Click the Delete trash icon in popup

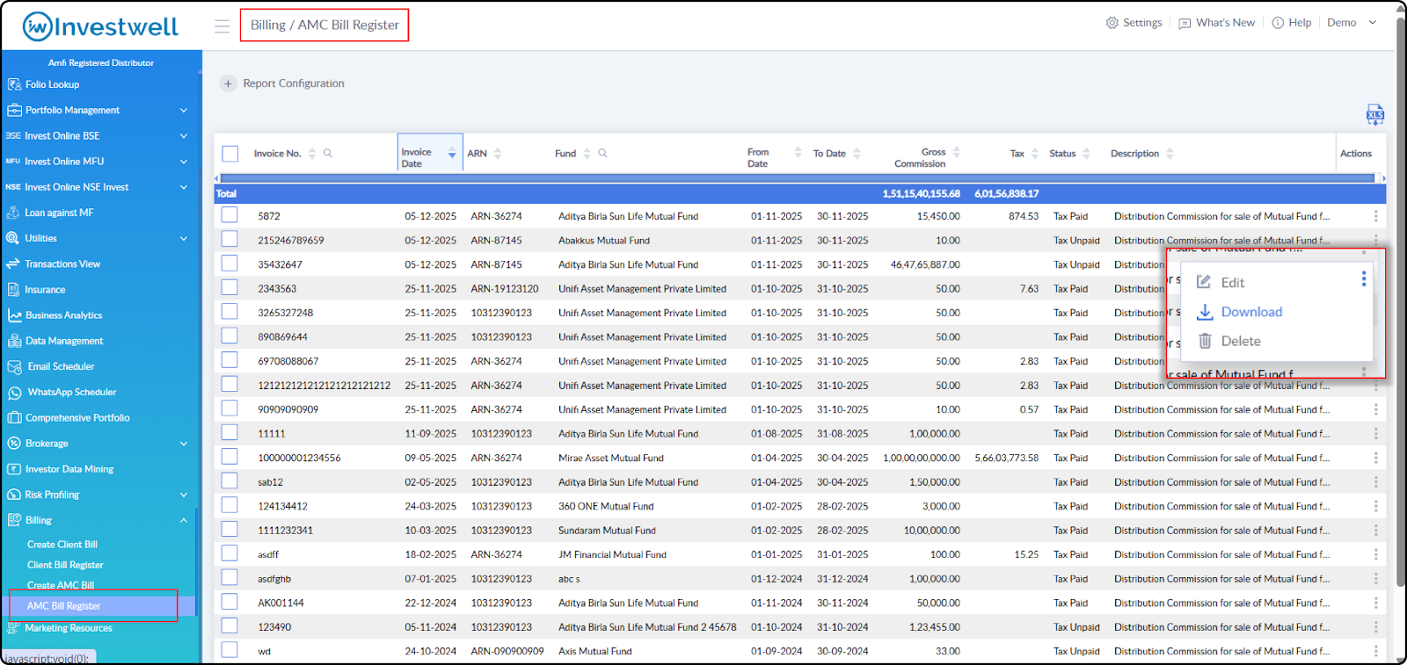(1205, 341)
